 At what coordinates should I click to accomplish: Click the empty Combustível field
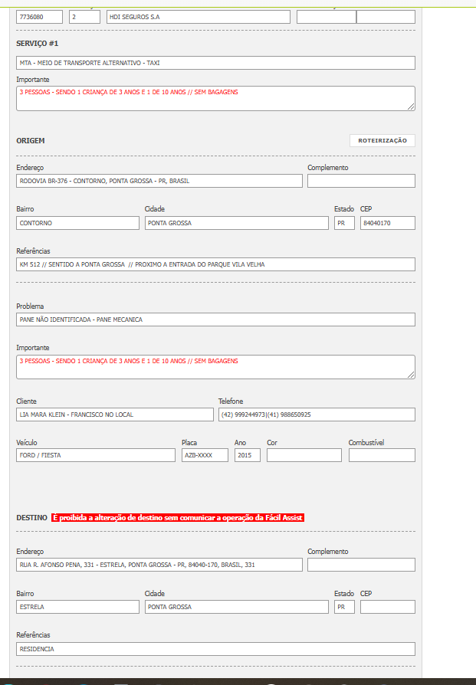382,455
